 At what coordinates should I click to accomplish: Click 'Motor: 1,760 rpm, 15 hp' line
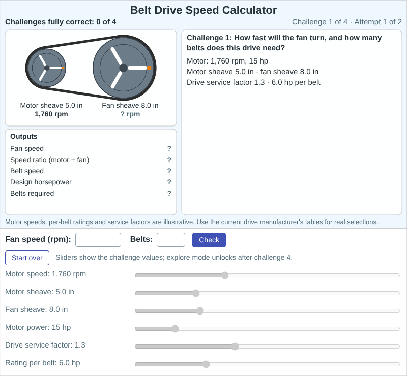point(227,61)
